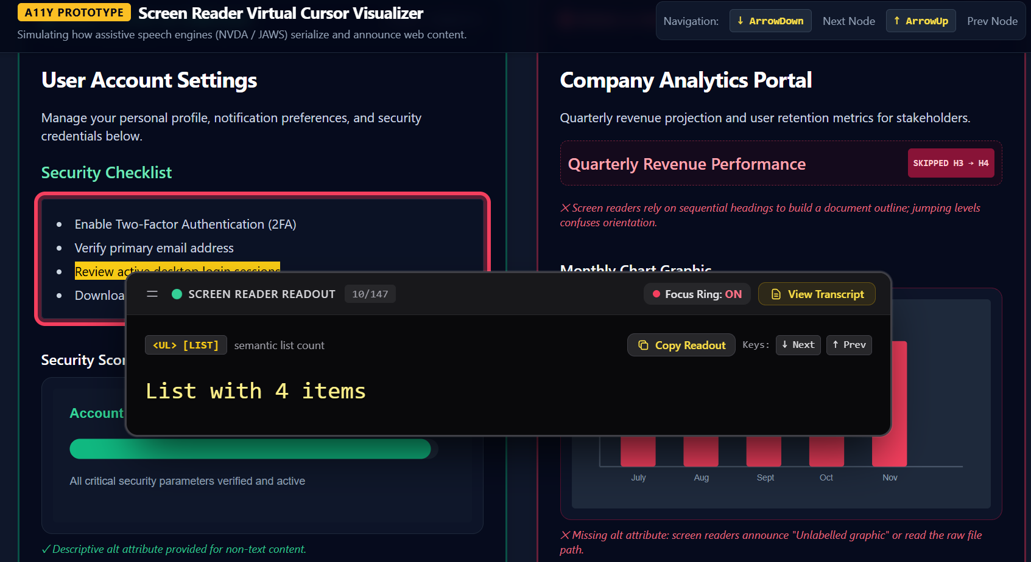
Task: Click the 'semantic list count' label
Action: click(280, 345)
